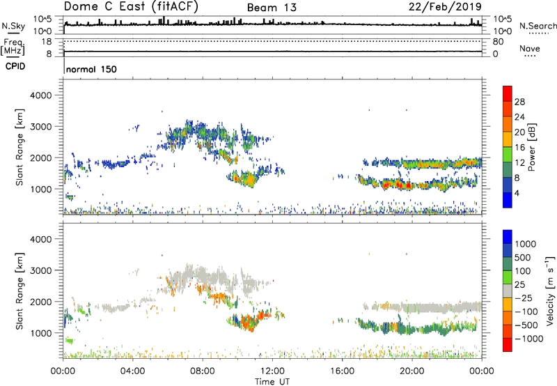557x386 pixels.
Task: Click the yellow 16–20 dB segment of the Power colorbar
Action: (x=508, y=139)
